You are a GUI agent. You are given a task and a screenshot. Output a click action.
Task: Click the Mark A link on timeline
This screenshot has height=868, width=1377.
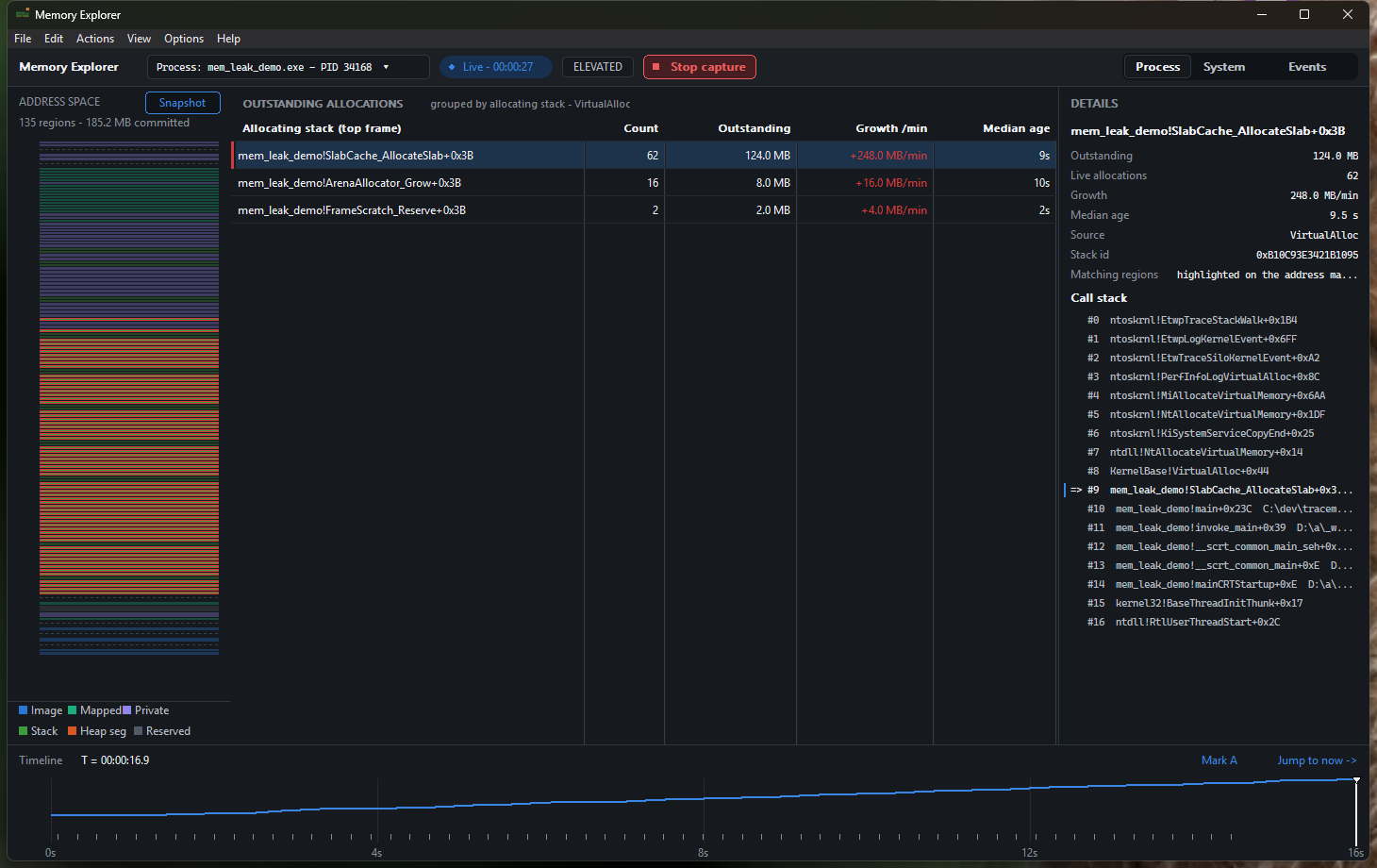click(1219, 760)
